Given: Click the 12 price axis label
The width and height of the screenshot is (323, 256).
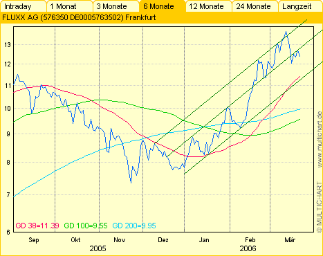Looking at the screenshot, I should click(8, 64).
